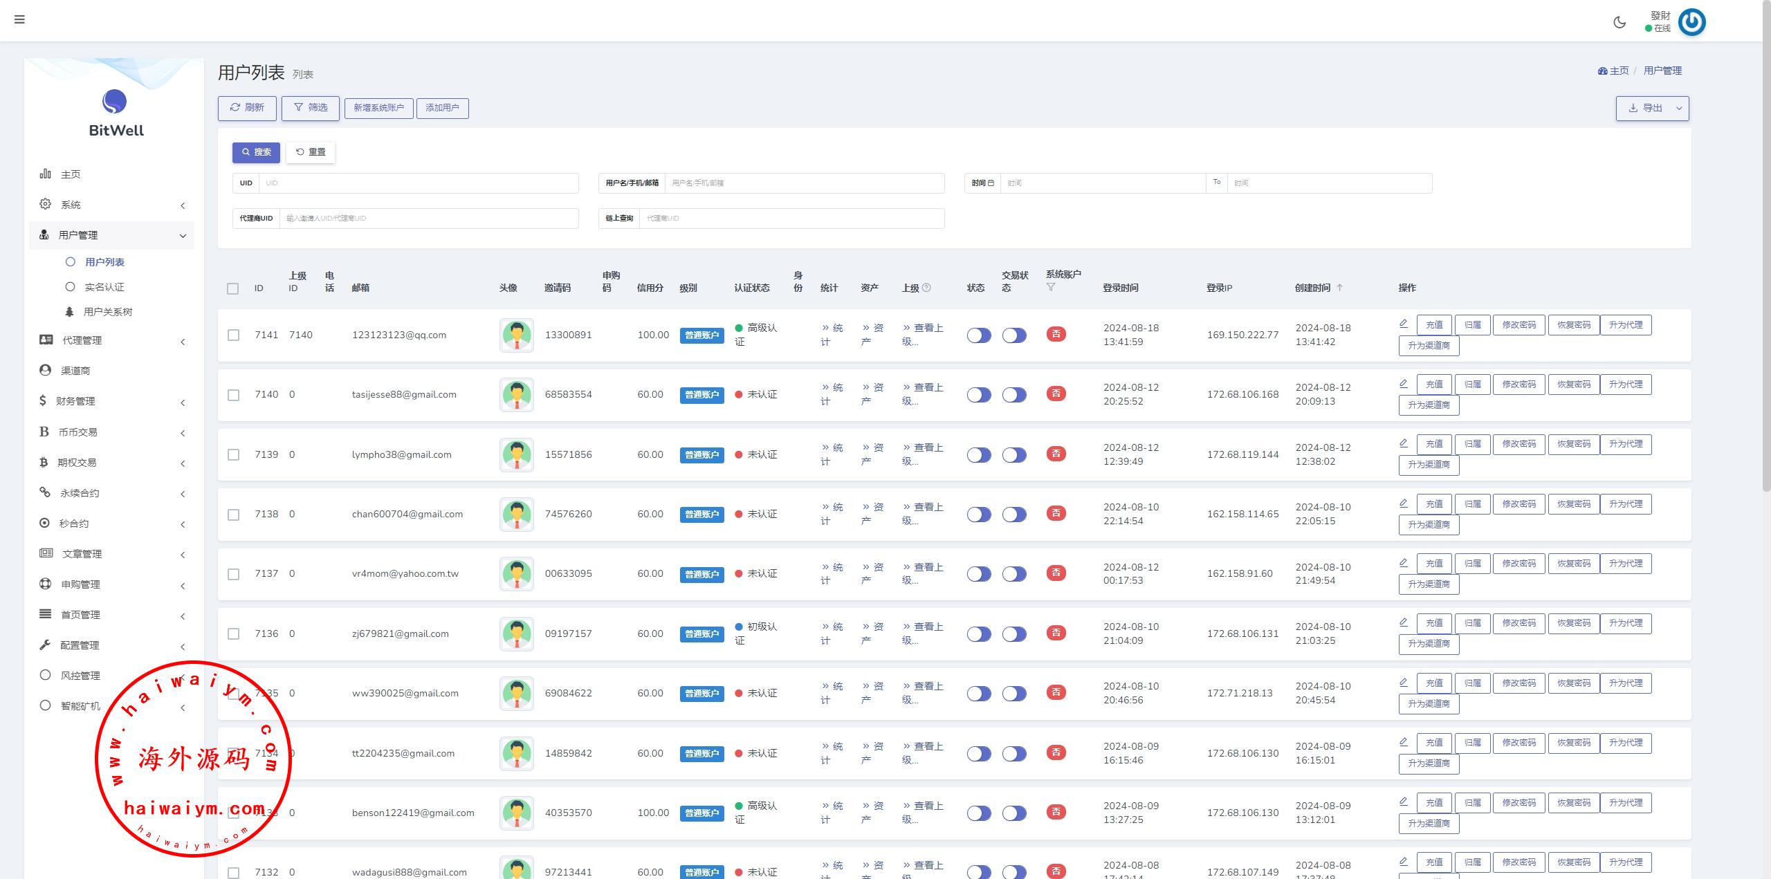
Task: Check the select-all header checkbox
Action: [233, 288]
